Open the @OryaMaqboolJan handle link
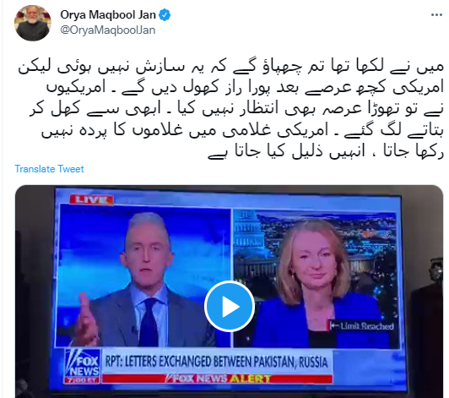The width and height of the screenshot is (449, 398). pyautogui.click(x=108, y=30)
